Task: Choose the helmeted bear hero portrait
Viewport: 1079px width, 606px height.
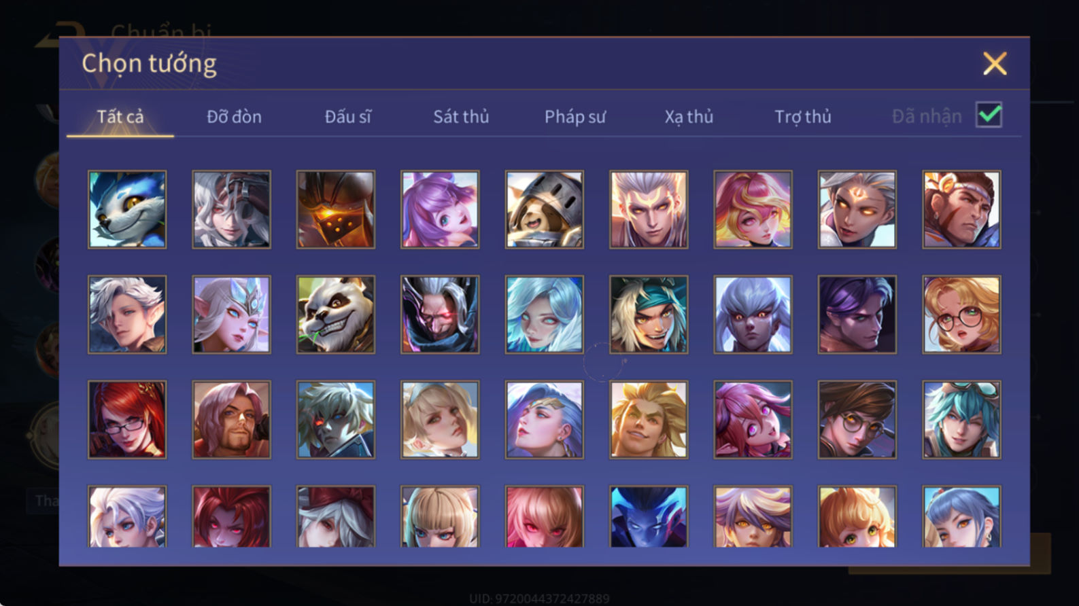Action: (x=544, y=209)
